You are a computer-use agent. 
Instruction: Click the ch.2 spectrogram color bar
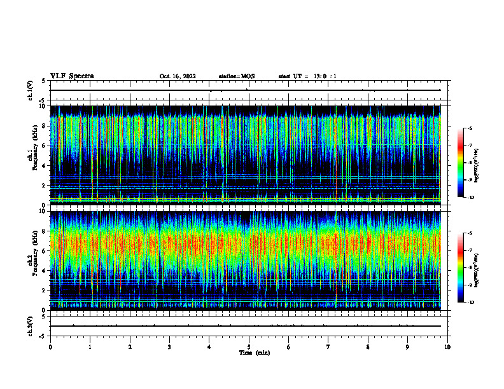click(x=461, y=268)
